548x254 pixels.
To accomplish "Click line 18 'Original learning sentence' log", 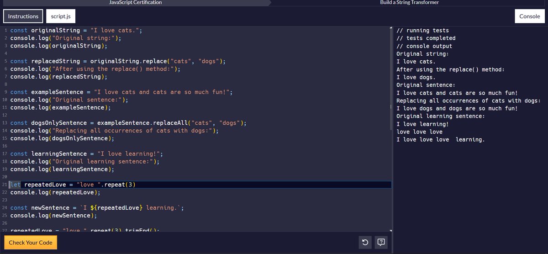I will click(85, 162).
